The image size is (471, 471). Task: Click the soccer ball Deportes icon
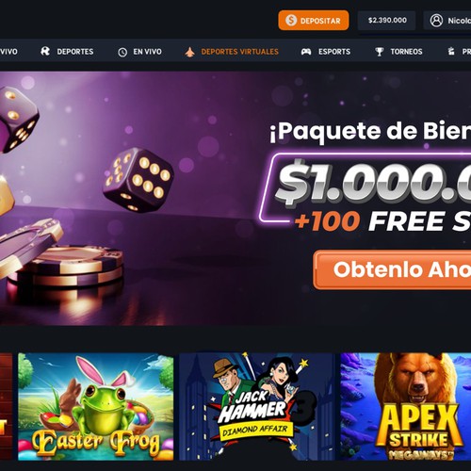tap(45, 51)
